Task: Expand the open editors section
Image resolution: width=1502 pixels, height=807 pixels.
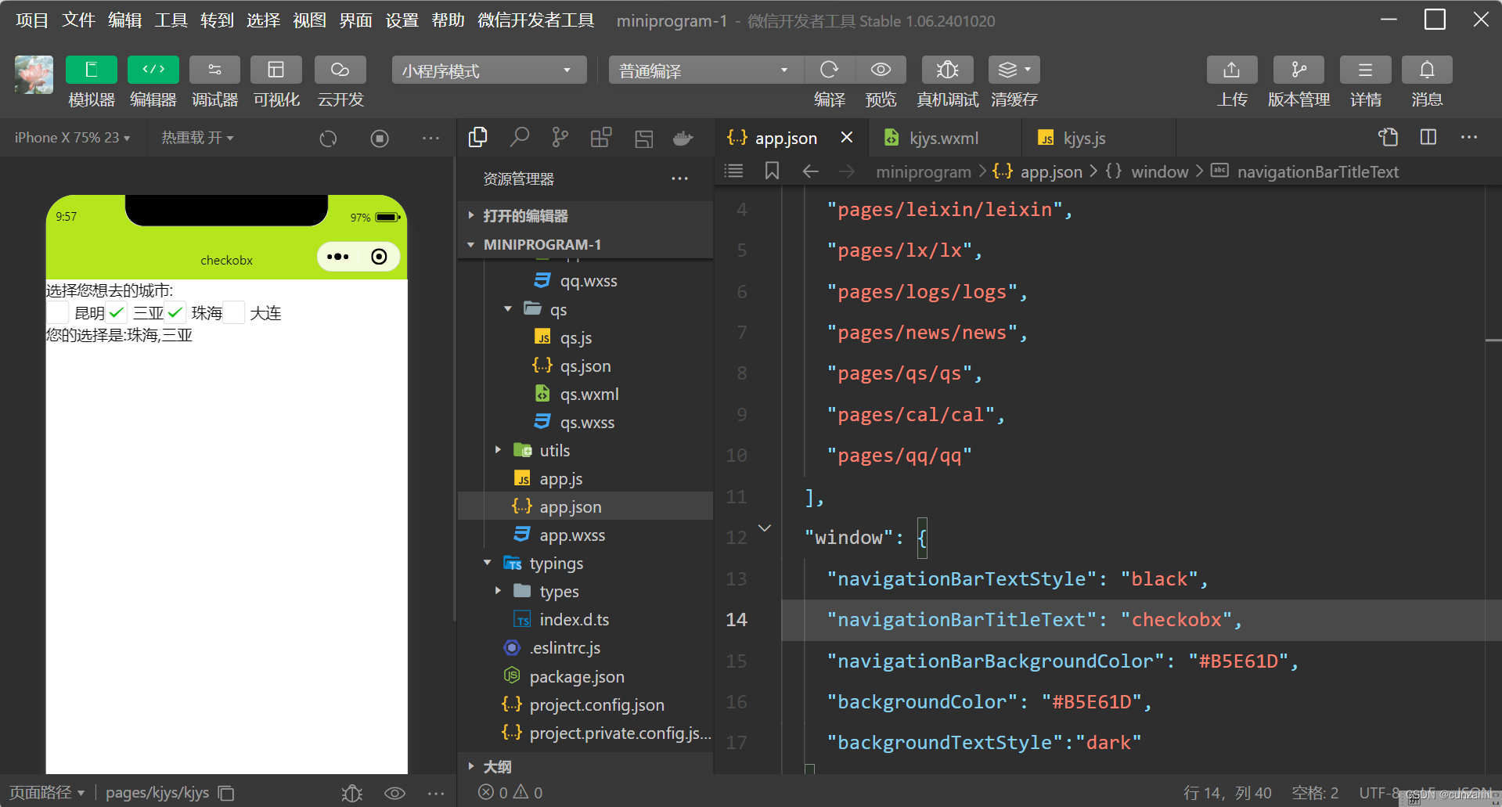Action: tap(585, 215)
